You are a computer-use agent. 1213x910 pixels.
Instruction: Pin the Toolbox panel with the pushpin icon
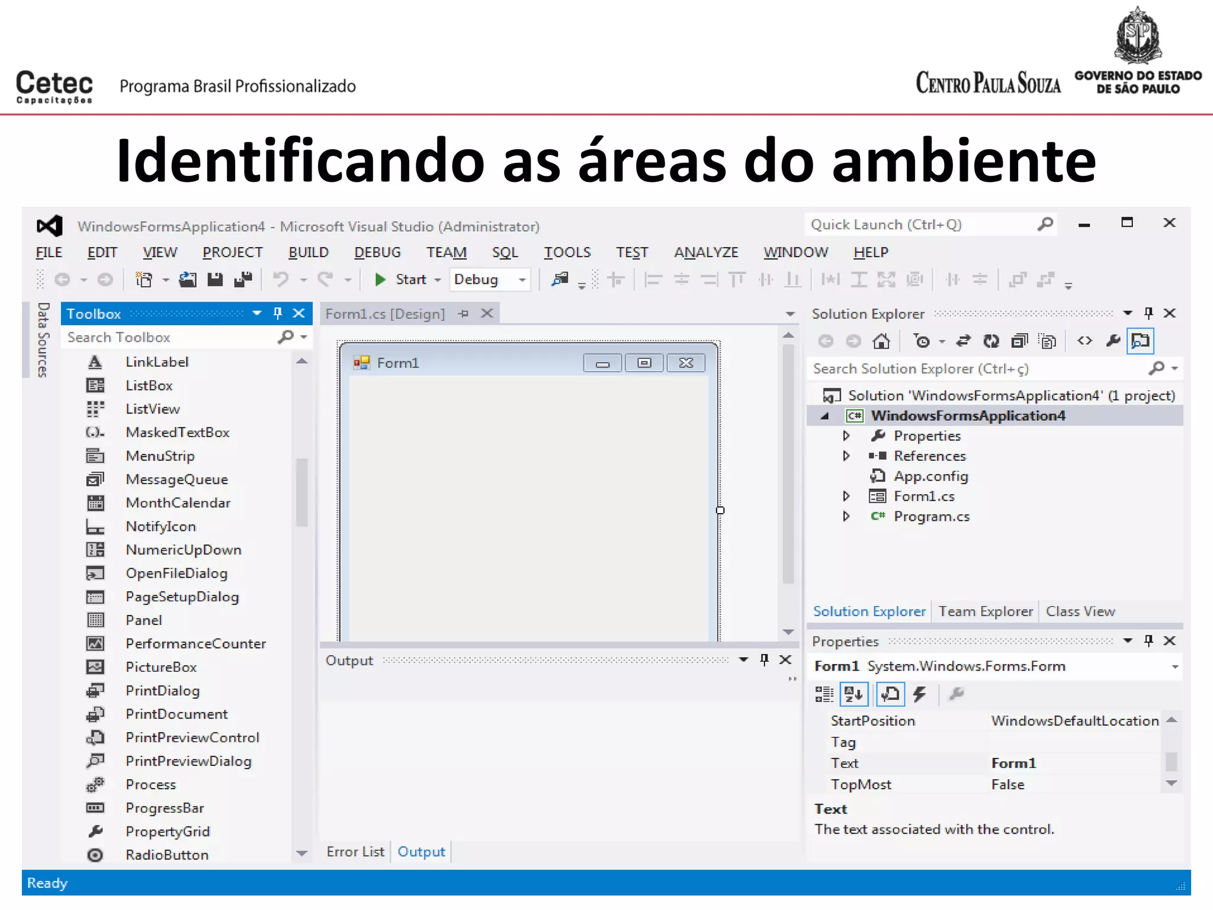278,313
